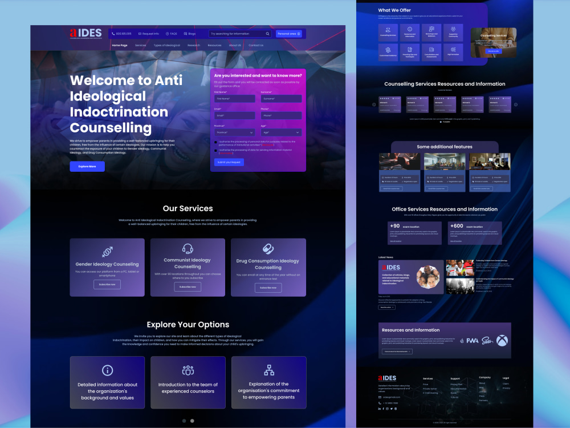Open the Twitter icon in the footer
The height and width of the screenshot is (428, 570).
tap(392, 409)
